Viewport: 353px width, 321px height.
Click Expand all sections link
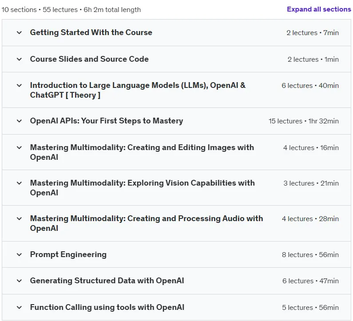[x=319, y=9]
